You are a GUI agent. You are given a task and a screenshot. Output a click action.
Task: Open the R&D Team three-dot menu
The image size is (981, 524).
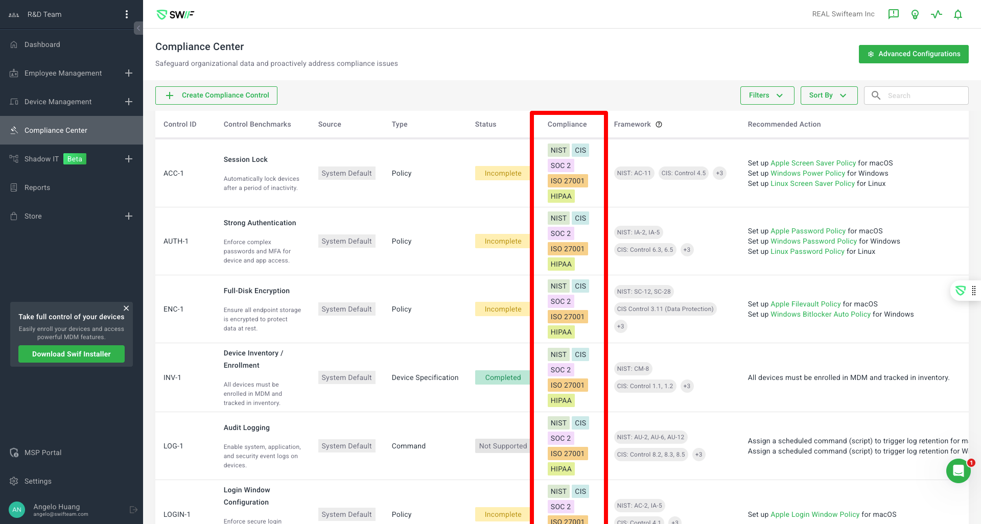pos(127,14)
